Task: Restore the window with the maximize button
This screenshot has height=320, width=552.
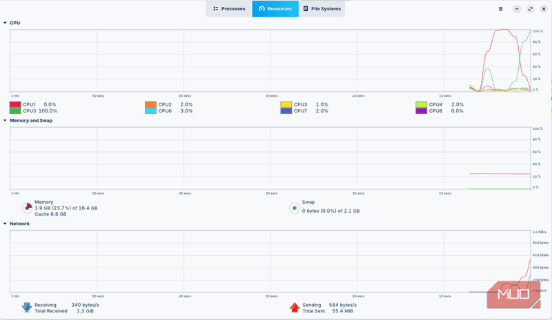Action: [x=530, y=9]
